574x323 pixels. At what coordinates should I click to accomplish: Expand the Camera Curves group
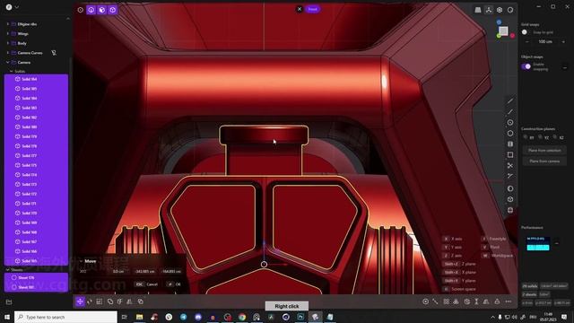click(x=8, y=53)
